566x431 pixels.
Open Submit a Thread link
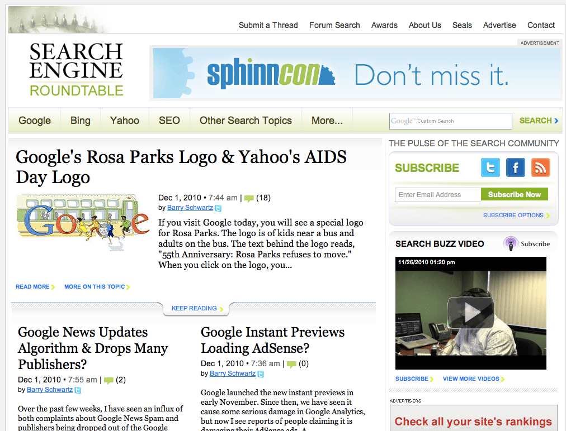tap(268, 25)
